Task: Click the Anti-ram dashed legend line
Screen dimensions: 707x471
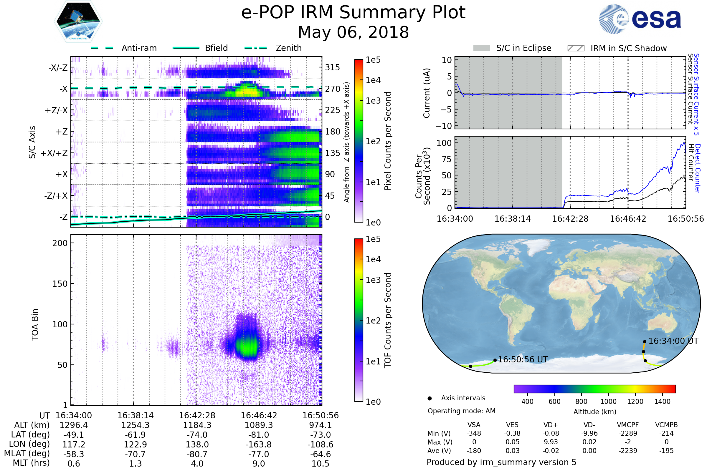Action: coord(102,48)
